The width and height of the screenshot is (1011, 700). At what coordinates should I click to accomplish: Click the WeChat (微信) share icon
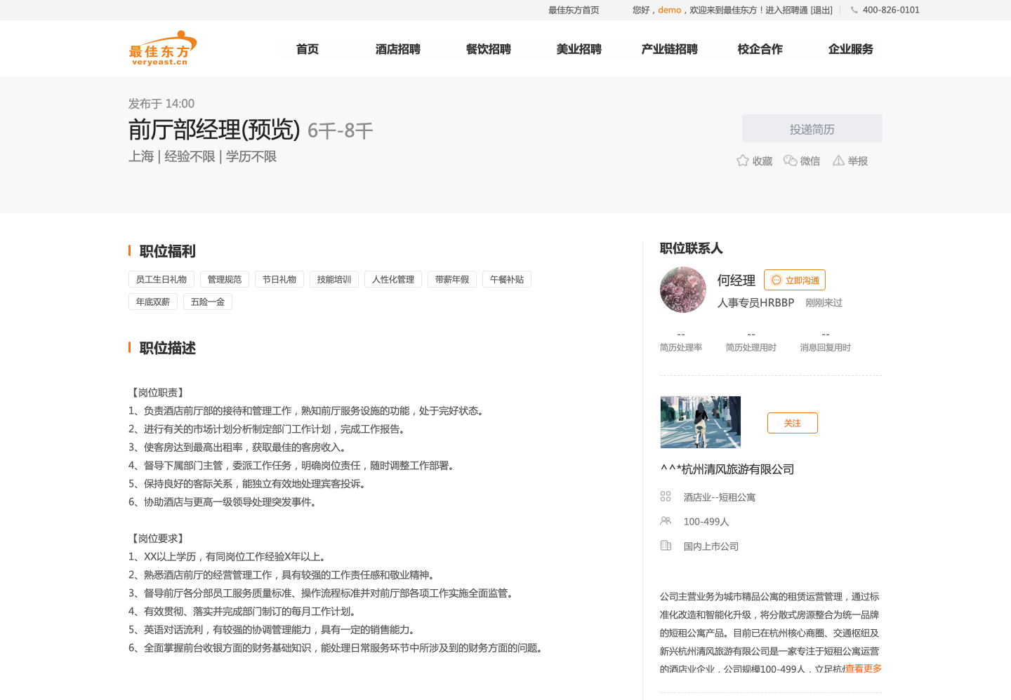tap(790, 161)
